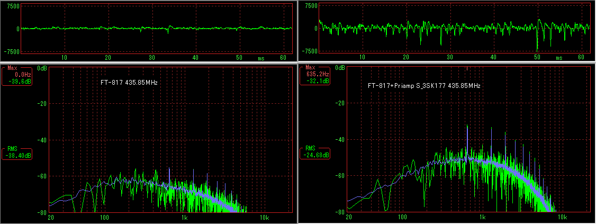This screenshot has height=224, width=596.
Task: Click the red peak marker atop right spectrum
Action: pyautogui.click(x=467, y=68)
